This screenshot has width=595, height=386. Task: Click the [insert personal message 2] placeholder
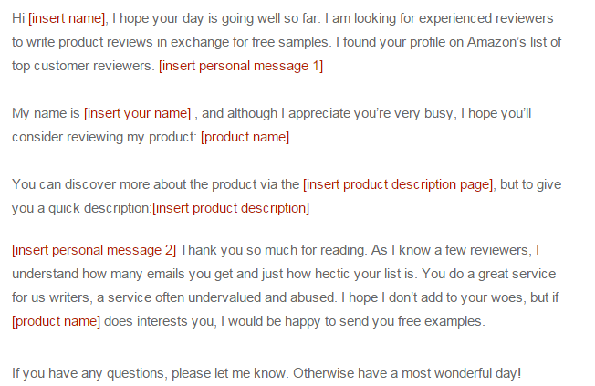[x=94, y=250]
